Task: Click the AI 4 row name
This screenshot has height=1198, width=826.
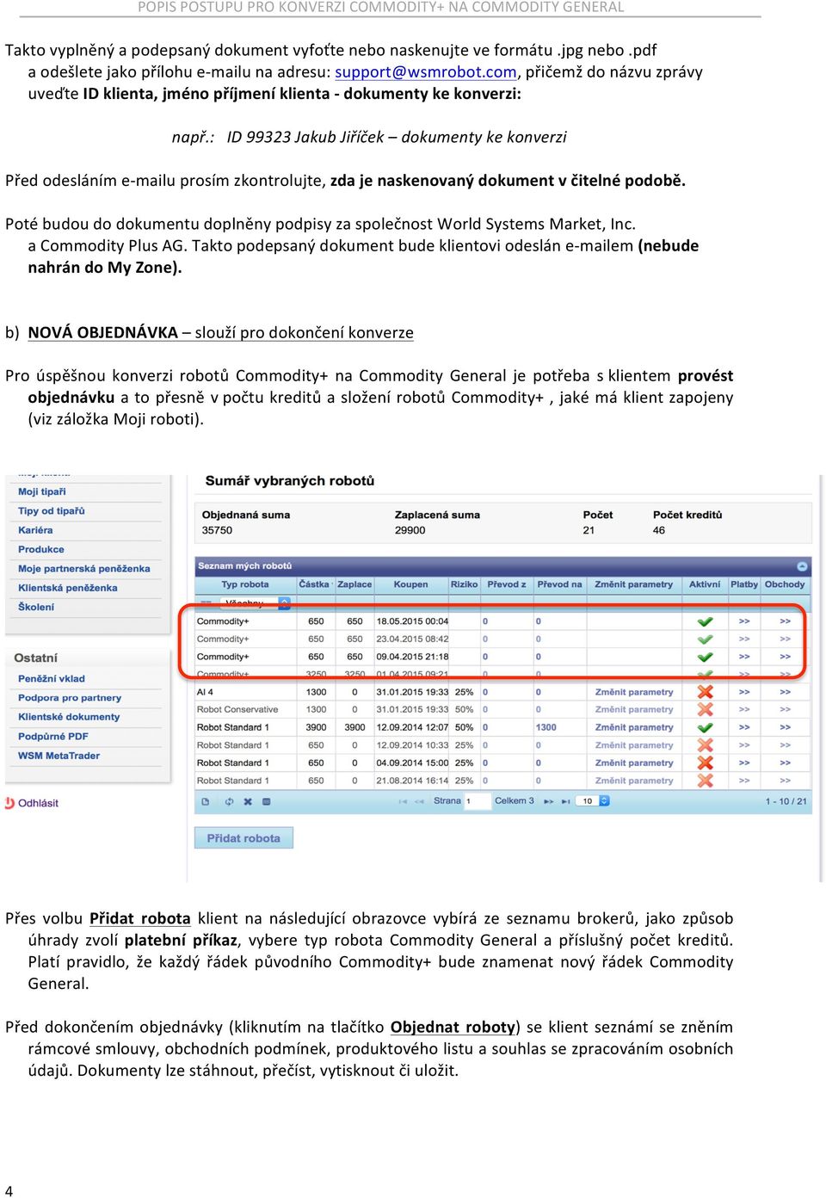Action: (205, 692)
